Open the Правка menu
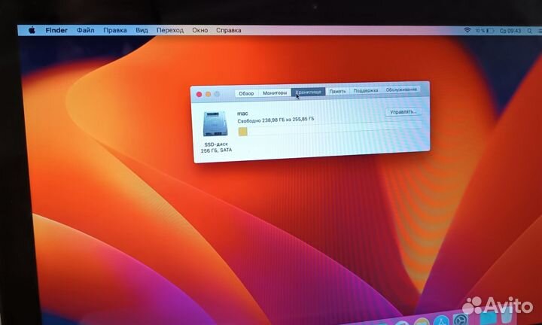This screenshot has width=542, height=325. point(114,30)
